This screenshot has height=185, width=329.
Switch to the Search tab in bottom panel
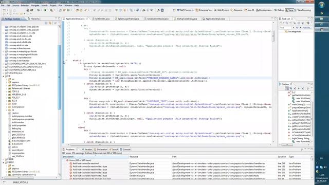click(x=114, y=150)
